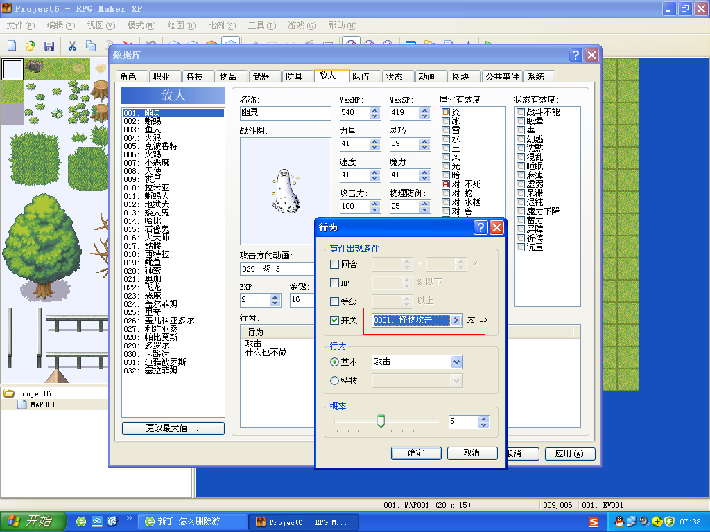The height and width of the screenshot is (532, 710).
Task: Open the Windows 开始 start button
Action: (x=33, y=521)
